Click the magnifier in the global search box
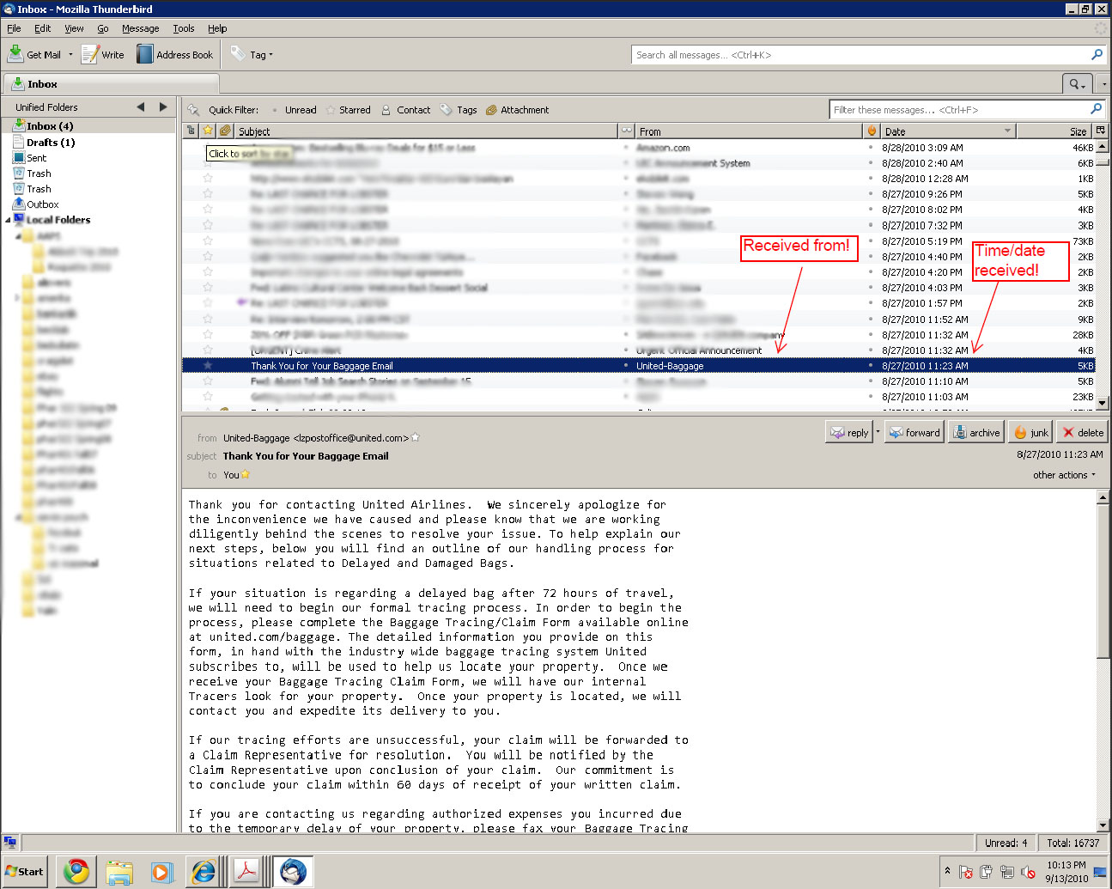Viewport: 1112px width, 889px height. tap(1097, 54)
